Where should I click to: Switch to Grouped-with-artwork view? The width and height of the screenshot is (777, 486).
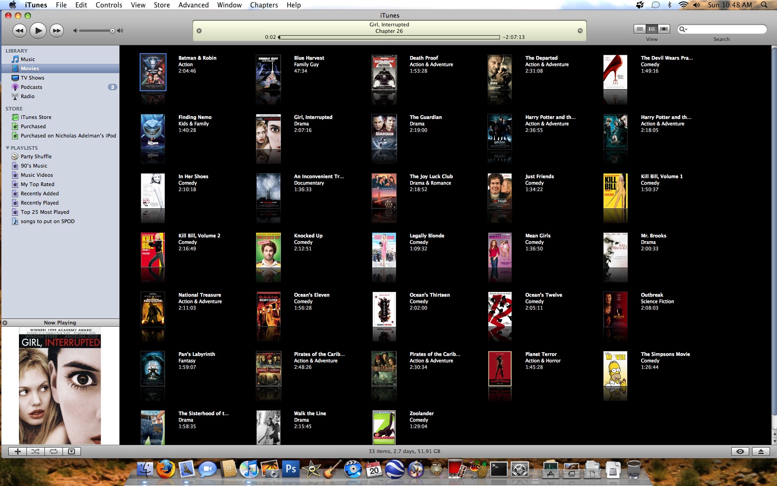point(652,29)
